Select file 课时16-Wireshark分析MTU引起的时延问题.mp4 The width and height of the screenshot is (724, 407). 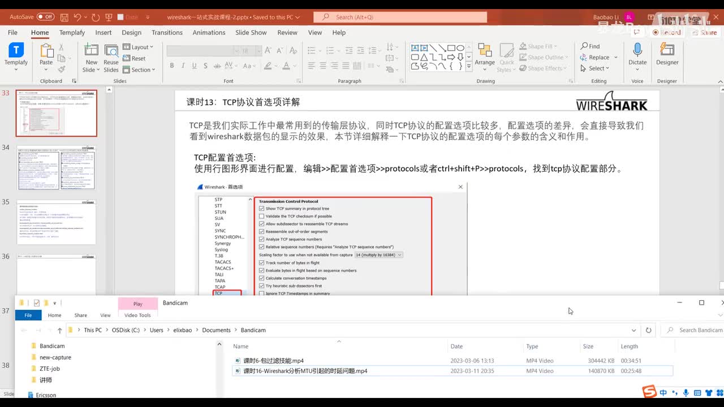click(453, 371)
